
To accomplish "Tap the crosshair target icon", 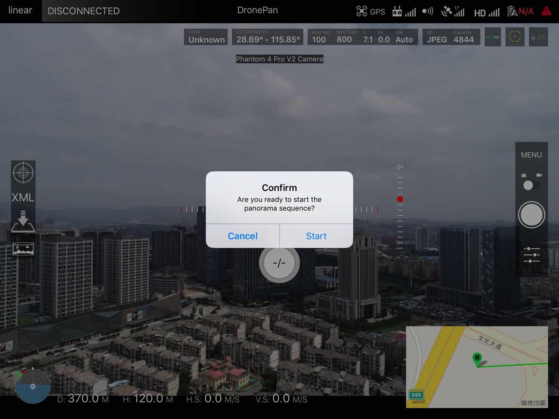I will coord(23,173).
